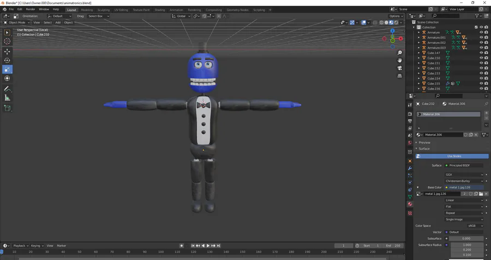This screenshot has width=491, height=260.
Task: Open the Object Mode dropdown
Action: coord(16,22)
